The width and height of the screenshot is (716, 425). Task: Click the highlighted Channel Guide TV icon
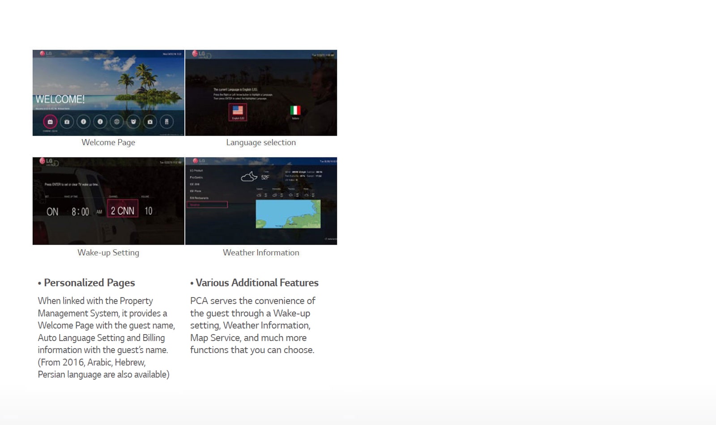pyautogui.click(x=50, y=122)
